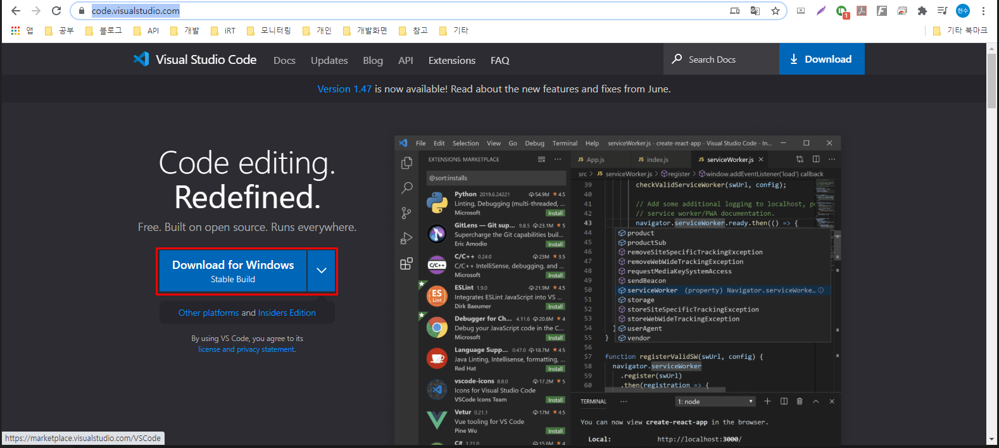Click the gray F extension icon
The image size is (999, 448).
coord(882,11)
